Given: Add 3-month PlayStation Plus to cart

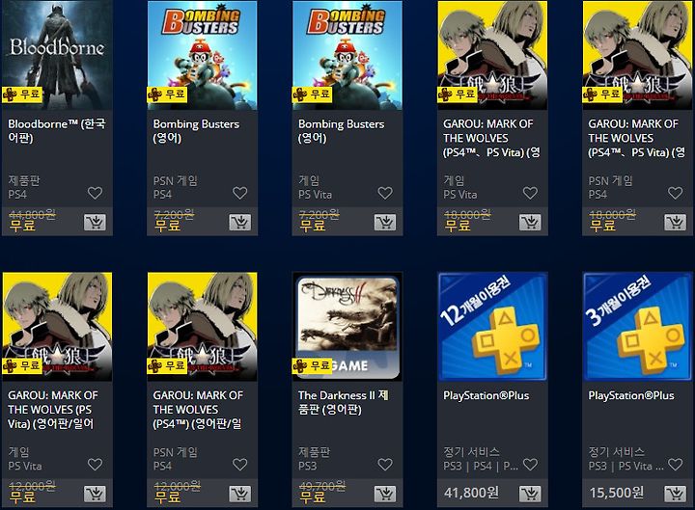Looking at the screenshot, I should [675, 494].
